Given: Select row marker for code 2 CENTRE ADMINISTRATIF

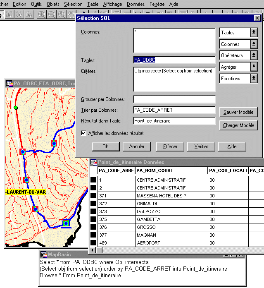Looking at the screenshot, I should tap(93, 188).
